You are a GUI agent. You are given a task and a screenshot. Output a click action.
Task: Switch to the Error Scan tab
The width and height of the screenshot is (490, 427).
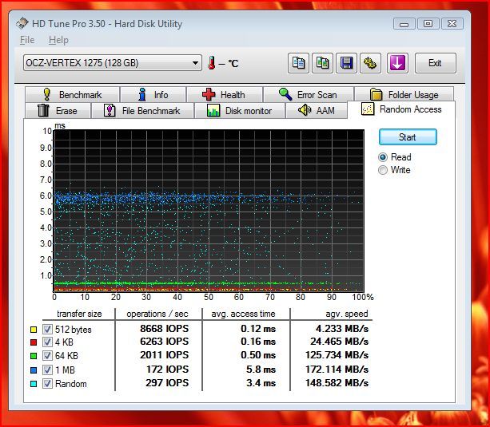(309, 94)
